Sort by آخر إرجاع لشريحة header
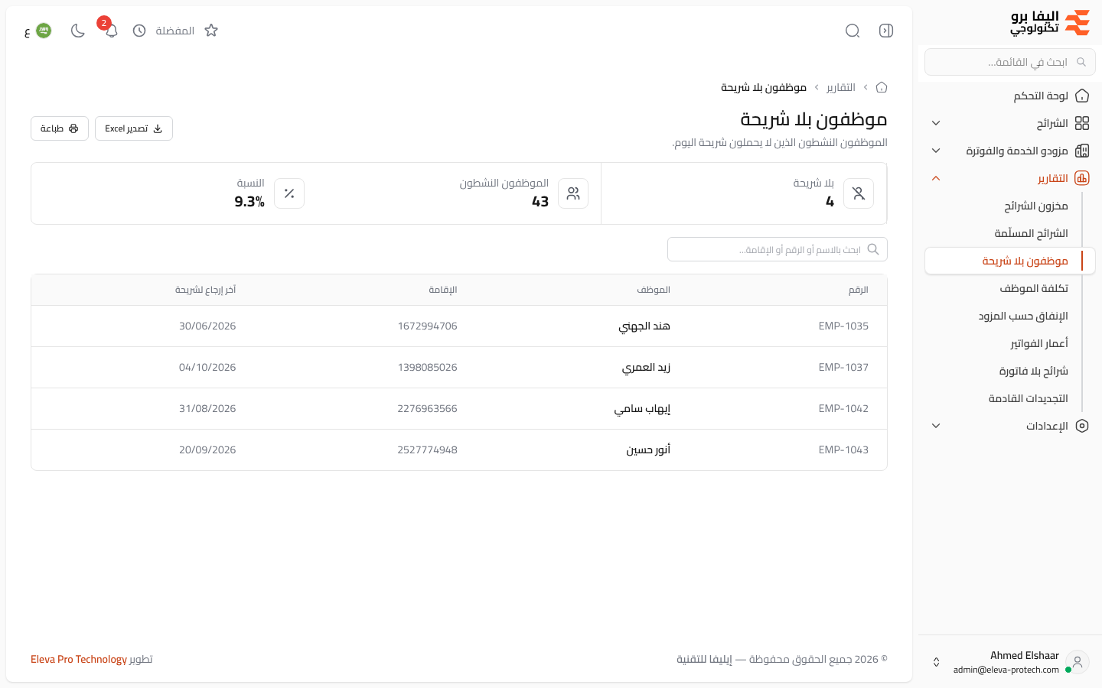Screen dimensions: 1102x688 point(205,290)
